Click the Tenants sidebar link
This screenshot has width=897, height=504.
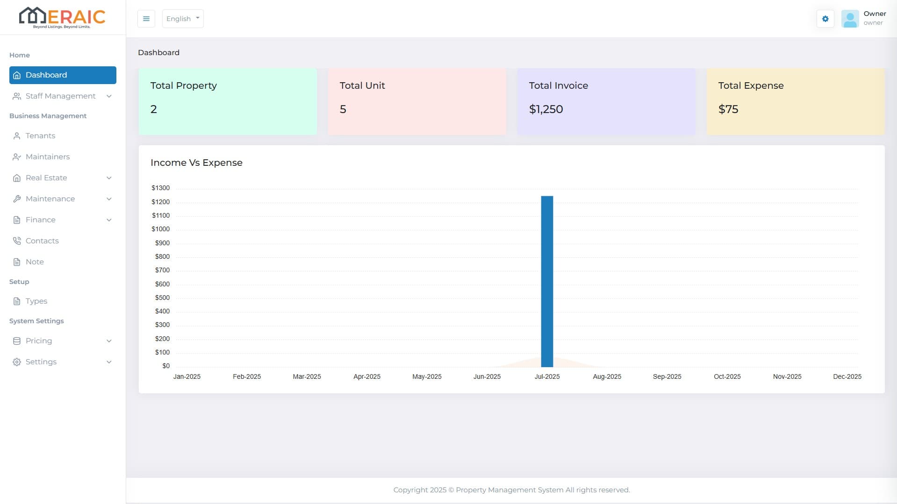coord(41,135)
